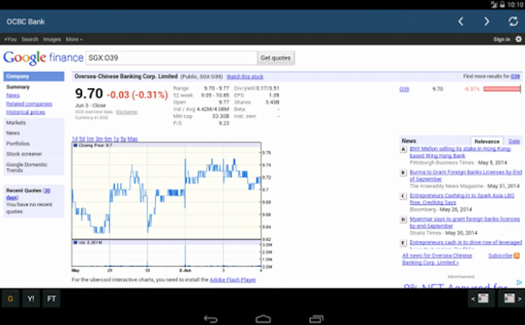Screen dimensions: 525x325
Task: Set chart range to Max
Action: 133,139
